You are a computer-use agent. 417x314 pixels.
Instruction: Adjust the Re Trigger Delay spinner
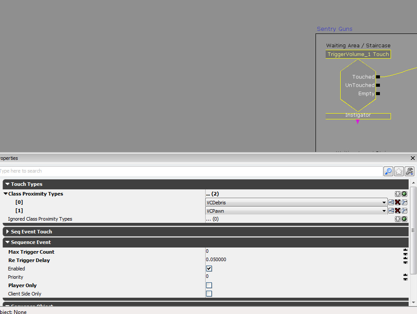(405, 260)
